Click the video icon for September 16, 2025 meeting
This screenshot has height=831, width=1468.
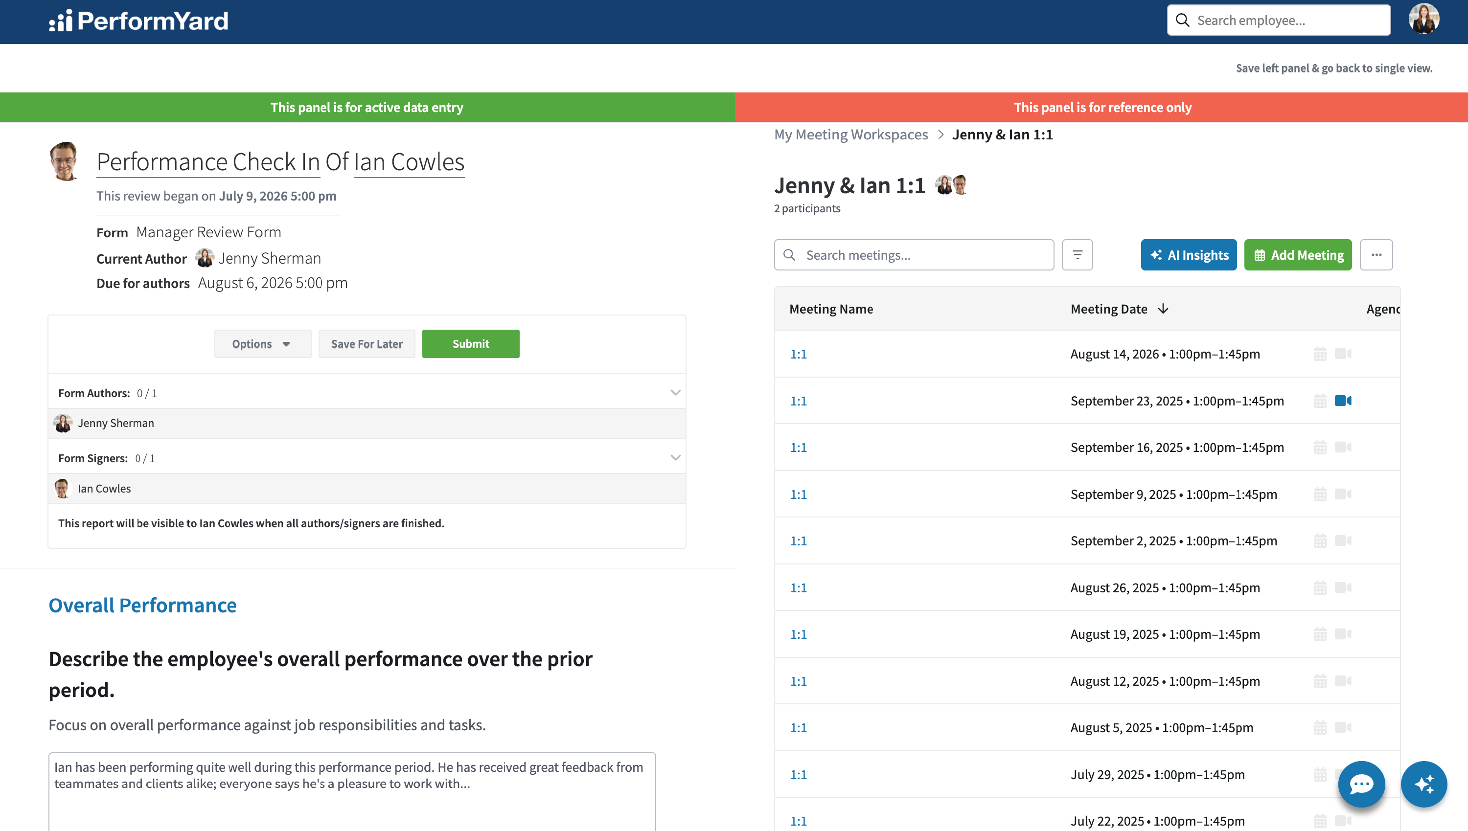tap(1343, 448)
